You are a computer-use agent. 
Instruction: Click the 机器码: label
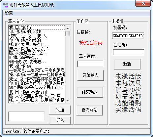pos(120,27)
